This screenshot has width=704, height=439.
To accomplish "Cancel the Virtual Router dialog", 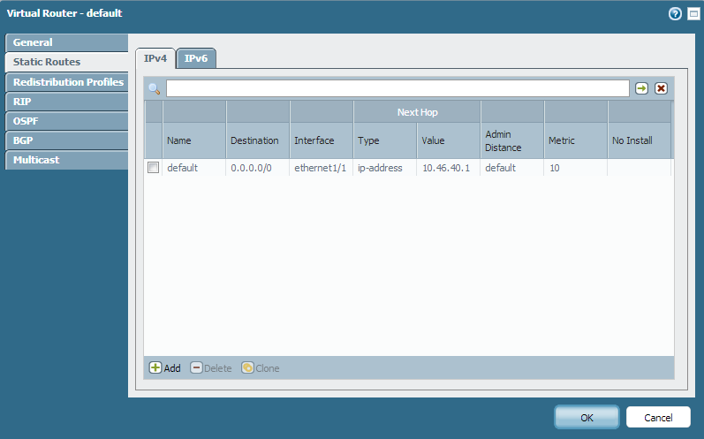I will pos(658,418).
